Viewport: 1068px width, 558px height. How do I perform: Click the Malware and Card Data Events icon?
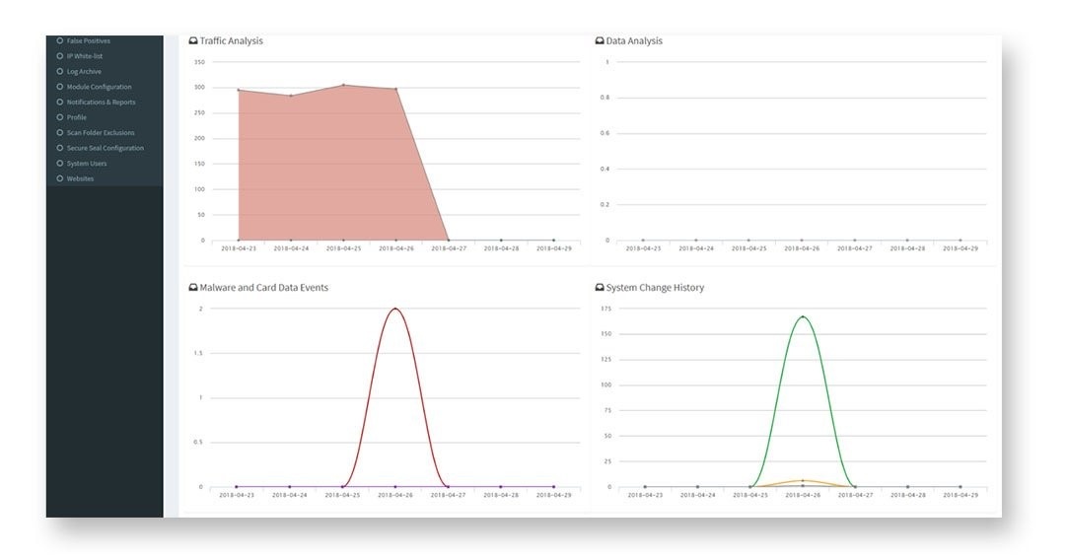point(193,288)
